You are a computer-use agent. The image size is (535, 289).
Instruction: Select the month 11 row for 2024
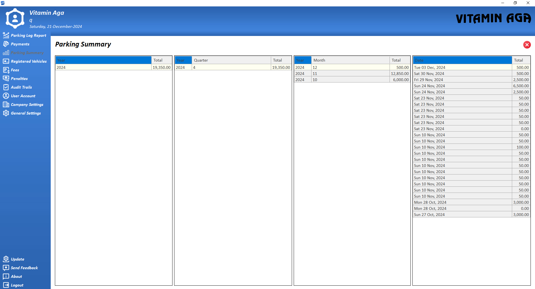352,74
